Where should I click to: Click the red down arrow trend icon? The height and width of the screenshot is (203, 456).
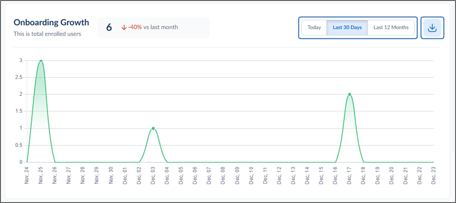pos(124,28)
